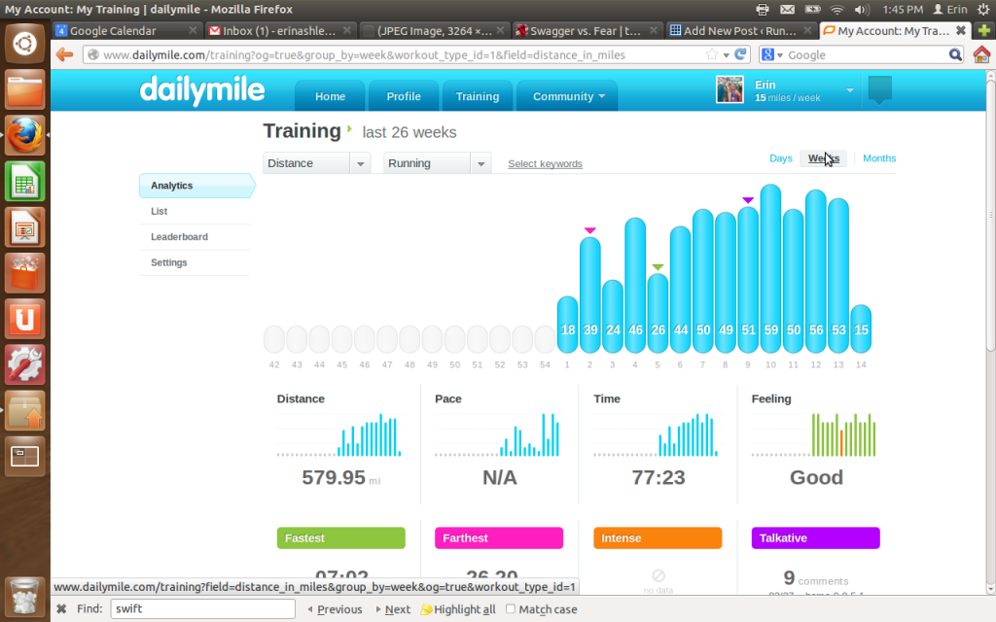Open the Profile navigation tab
Viewport: 996px width, 622px height.
(x=404, y=96)
